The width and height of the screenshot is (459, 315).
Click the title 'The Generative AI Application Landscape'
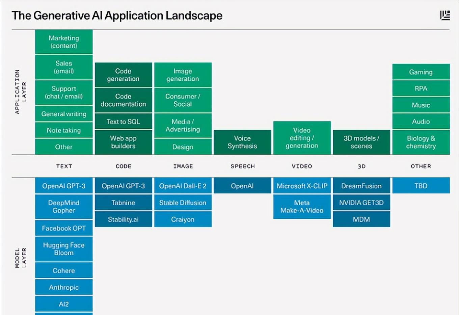(x=117, y=16)
